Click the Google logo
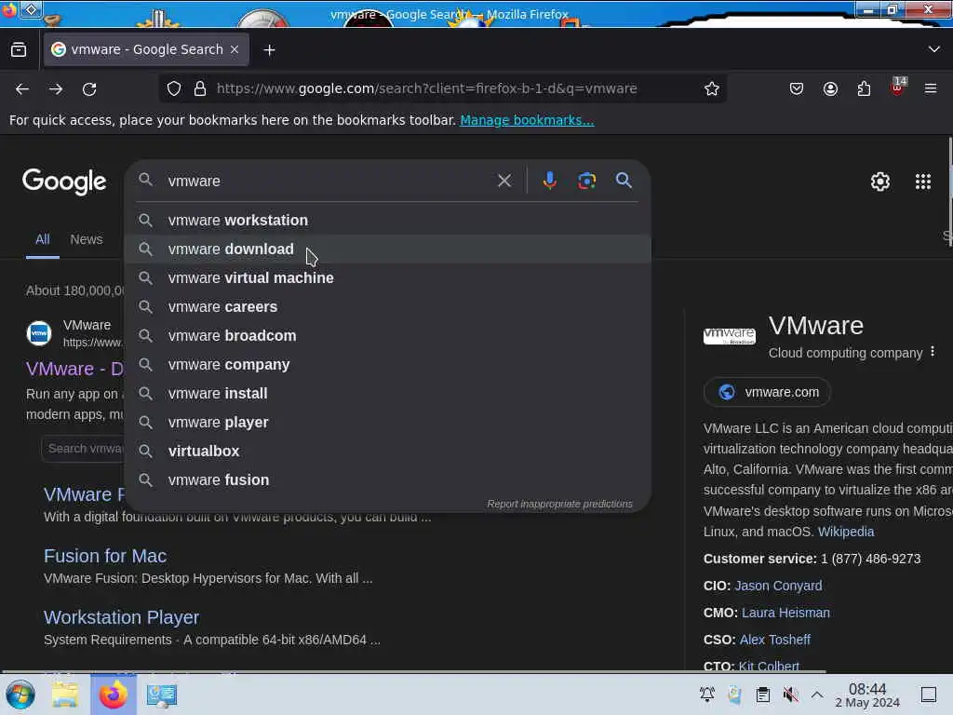 [64, 182]
